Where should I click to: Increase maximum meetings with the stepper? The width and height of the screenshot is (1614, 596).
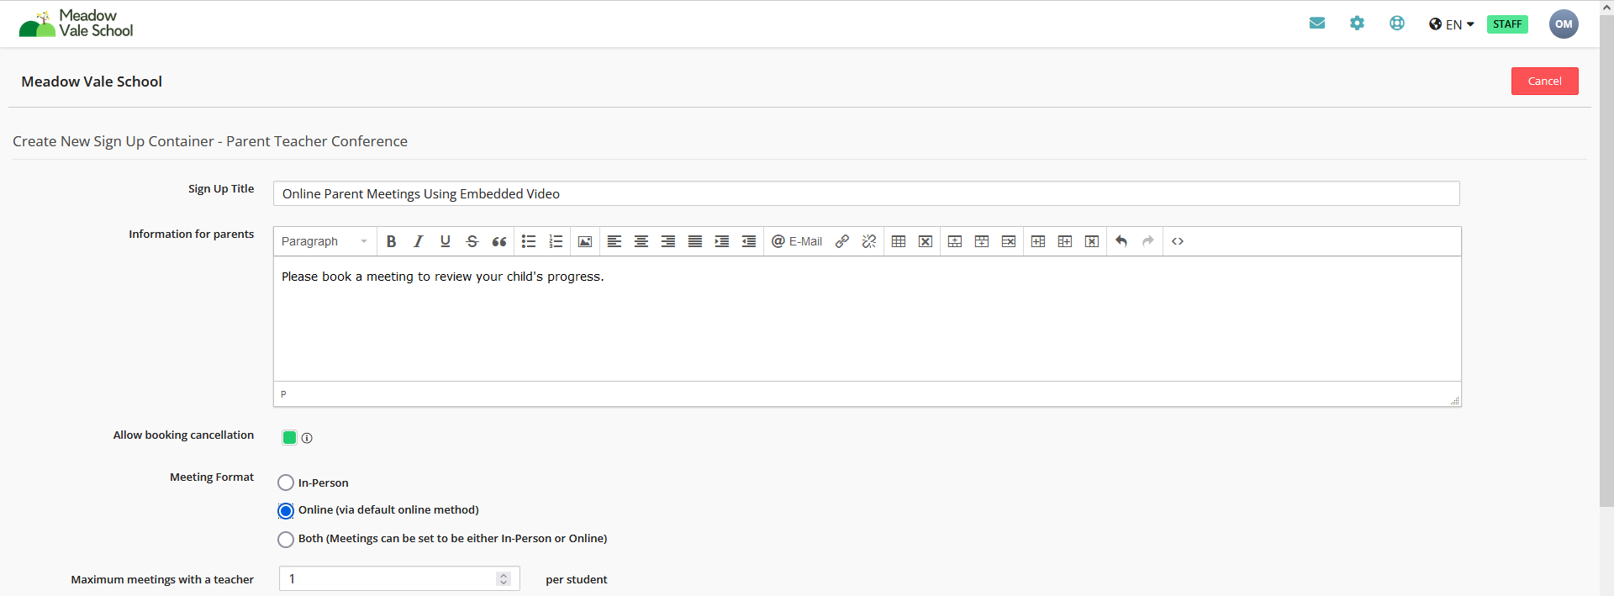click(x=504, y=575)
